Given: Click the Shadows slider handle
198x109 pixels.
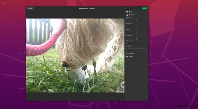Looking at the screenshot, I should pos(128,44).
